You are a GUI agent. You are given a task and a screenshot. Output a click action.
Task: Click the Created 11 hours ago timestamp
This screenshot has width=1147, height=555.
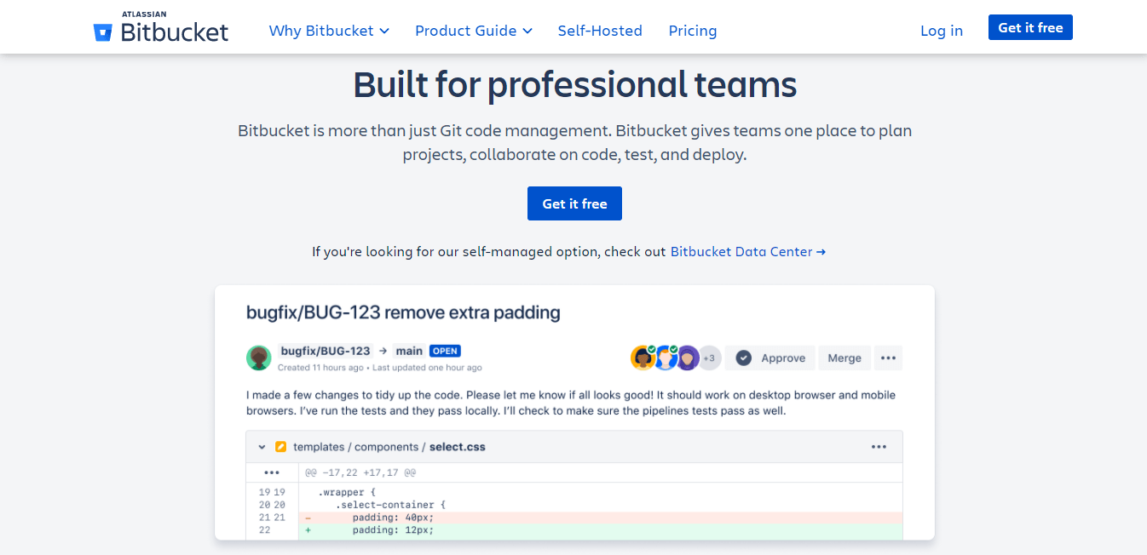pos(321,368)
